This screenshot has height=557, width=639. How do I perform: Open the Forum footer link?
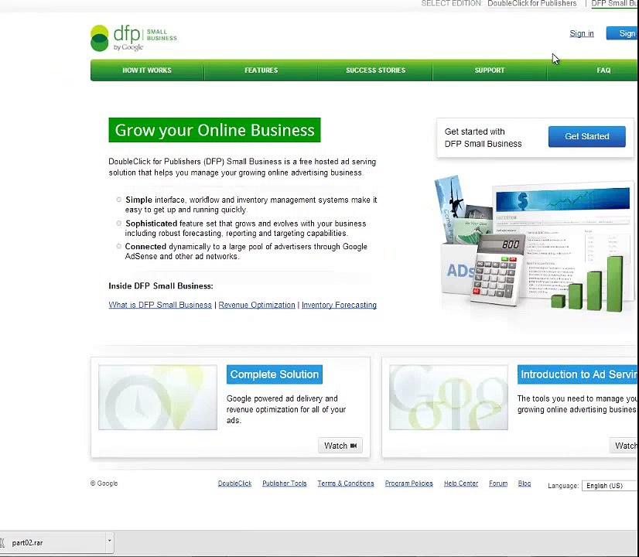(x=498, y=484)
